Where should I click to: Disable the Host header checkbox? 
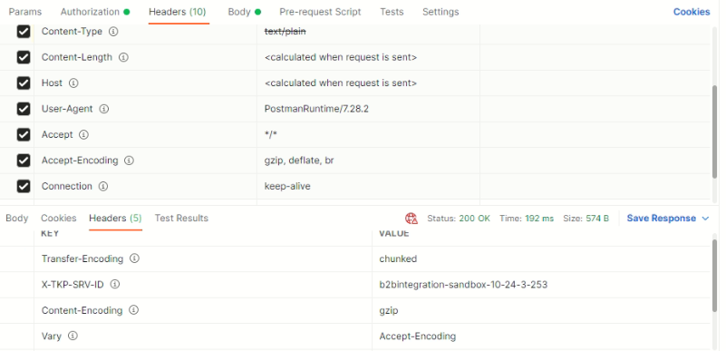24,83
